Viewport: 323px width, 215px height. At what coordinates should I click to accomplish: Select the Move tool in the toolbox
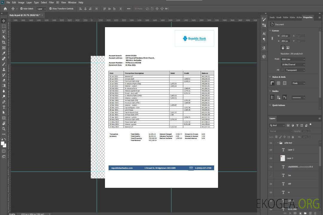pos(4,21)
